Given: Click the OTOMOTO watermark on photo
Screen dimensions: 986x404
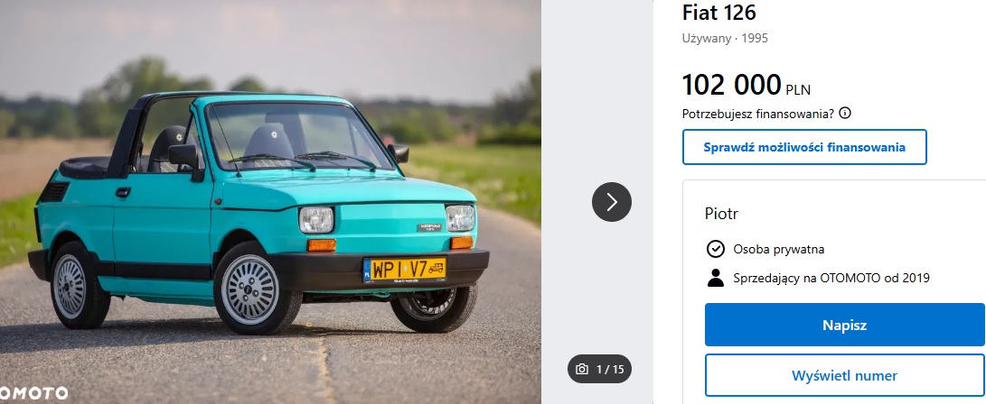Looking at the screenshot, I should 34,394.
